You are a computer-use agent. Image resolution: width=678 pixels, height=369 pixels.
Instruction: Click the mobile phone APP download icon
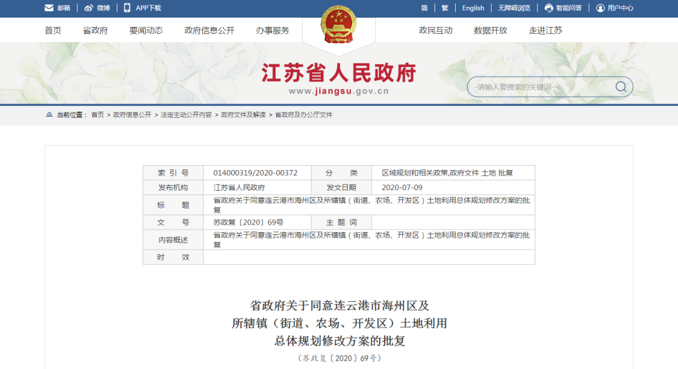(127, 8)
